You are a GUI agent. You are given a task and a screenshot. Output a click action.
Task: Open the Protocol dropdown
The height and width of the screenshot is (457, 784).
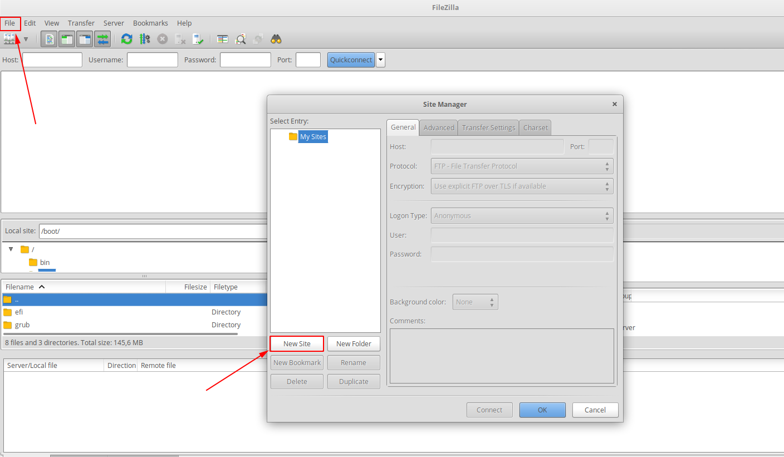pyautogui.click(x=522, y=166)
